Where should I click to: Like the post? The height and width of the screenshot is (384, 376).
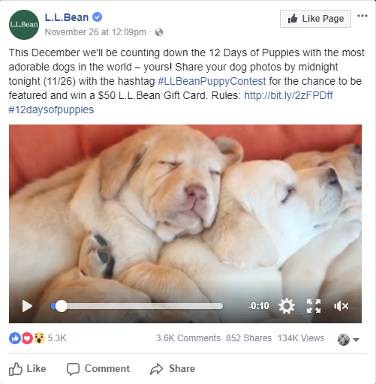(x=28, y=369)
